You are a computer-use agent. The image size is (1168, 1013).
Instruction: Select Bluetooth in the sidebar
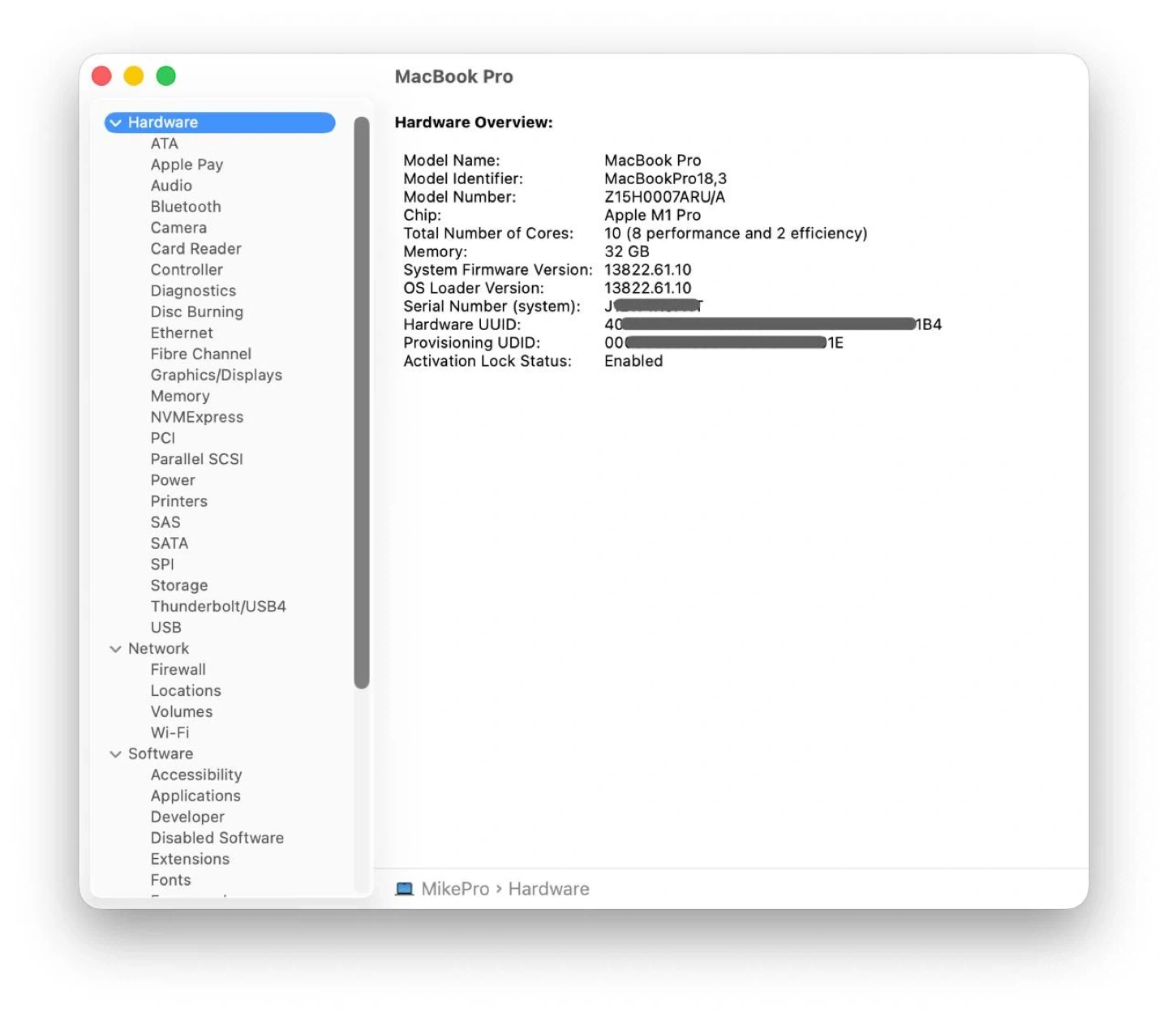(186, 207)
